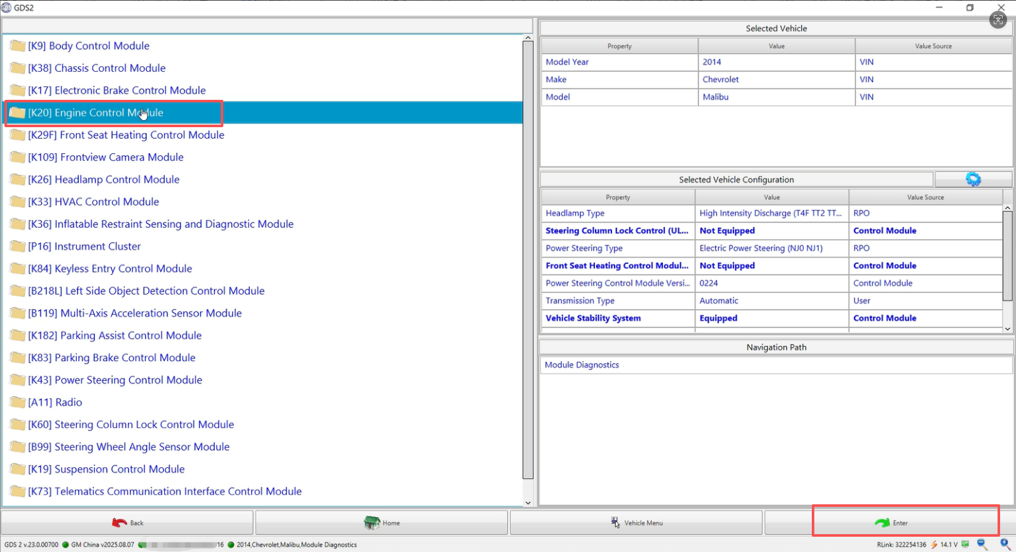1016x552 pixels.
Task: Open the Vehicle Menu
Action: pyautogui.click(x=636, y=523)
